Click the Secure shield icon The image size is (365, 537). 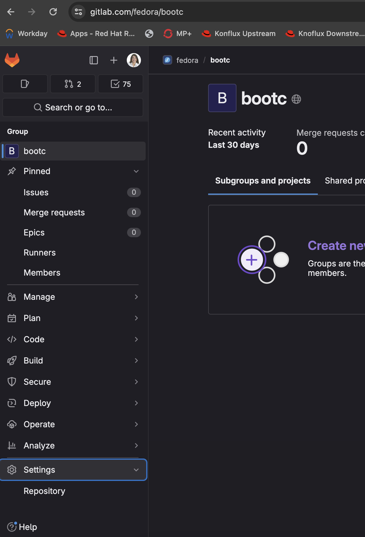(x=12, y=382)
